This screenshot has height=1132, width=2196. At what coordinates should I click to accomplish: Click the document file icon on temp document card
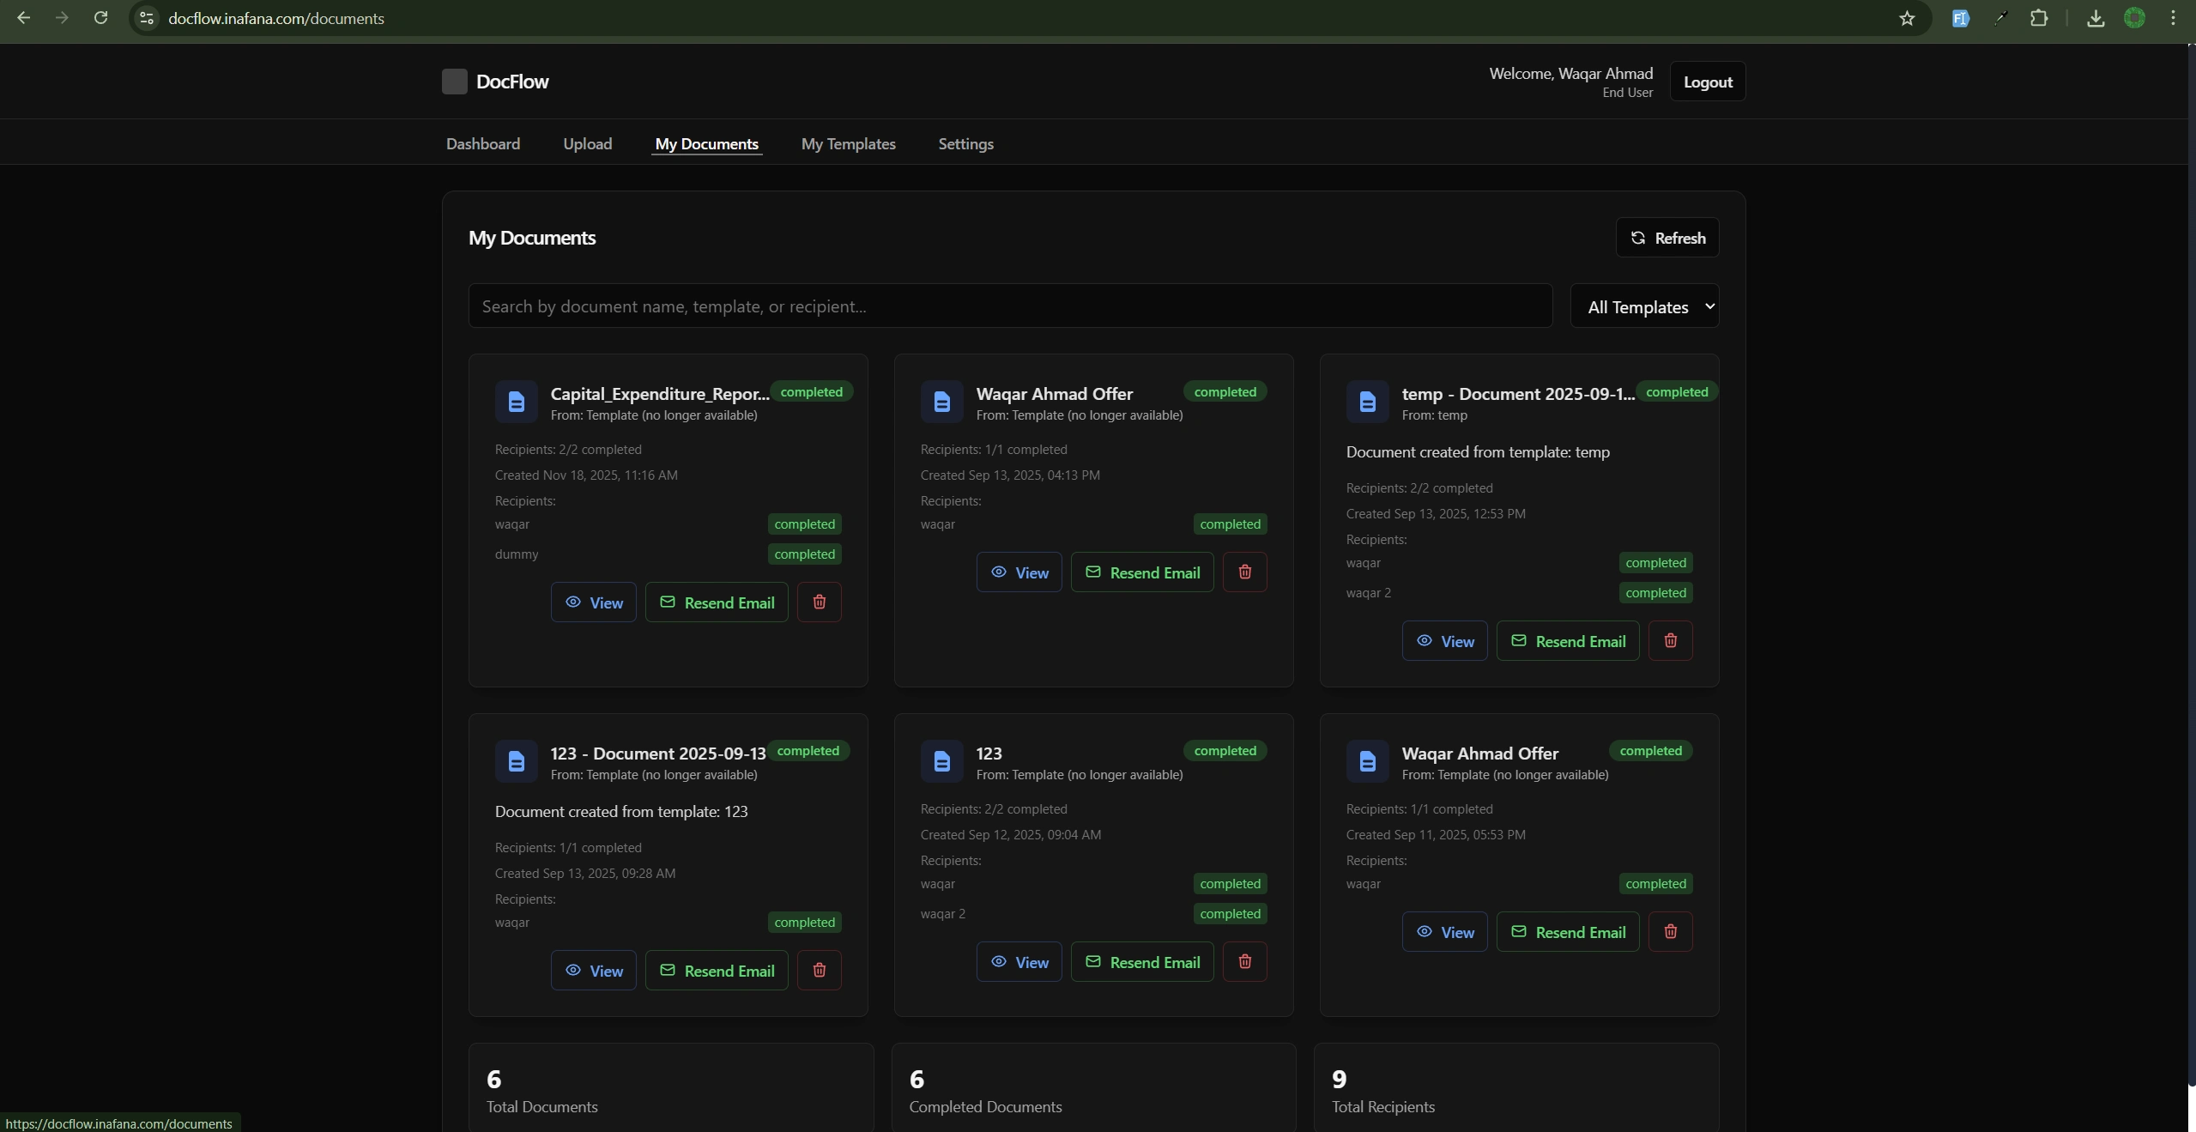click(1367, 401)
